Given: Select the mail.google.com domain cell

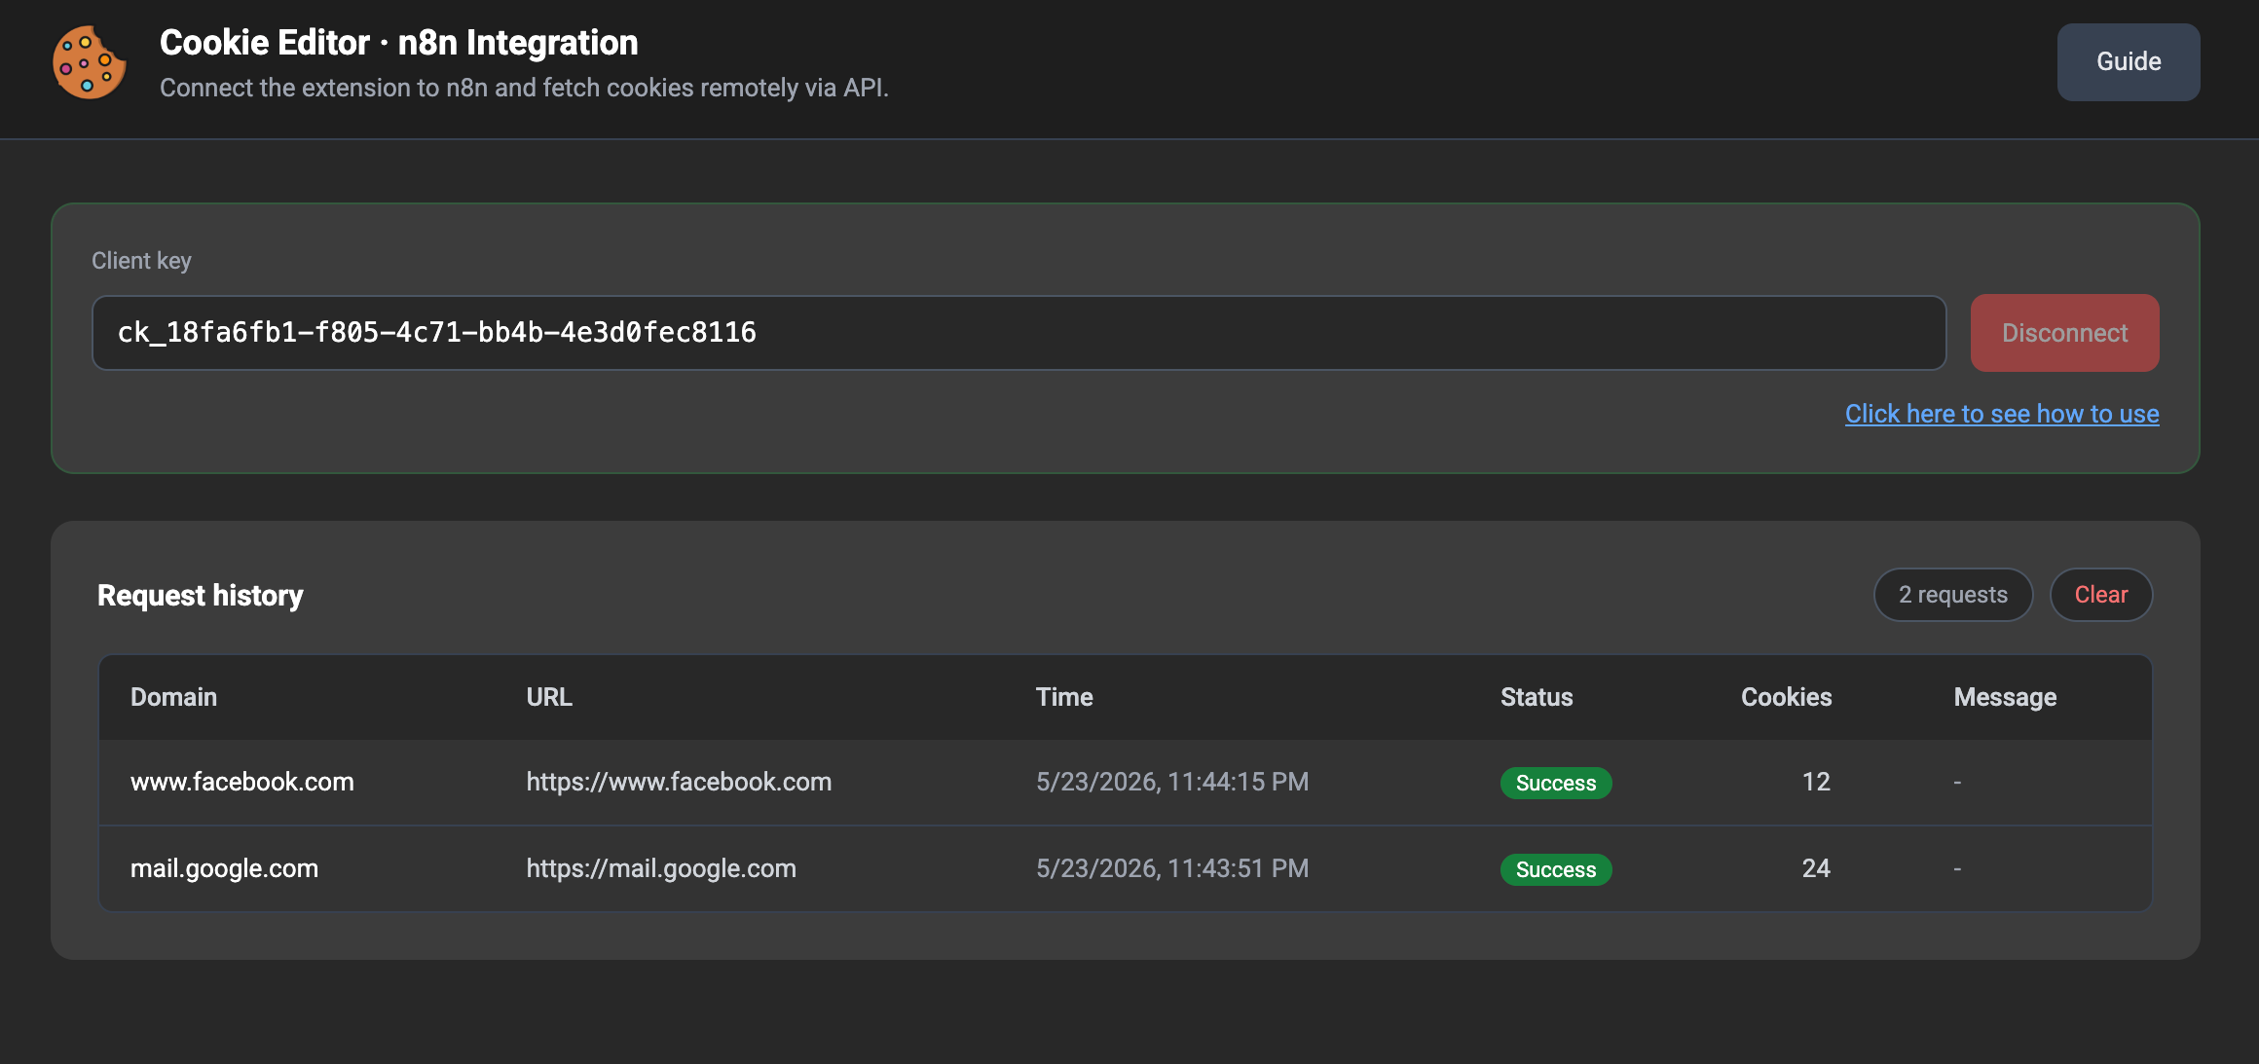Looking at the screenshot, I should [x=224, y=868].
